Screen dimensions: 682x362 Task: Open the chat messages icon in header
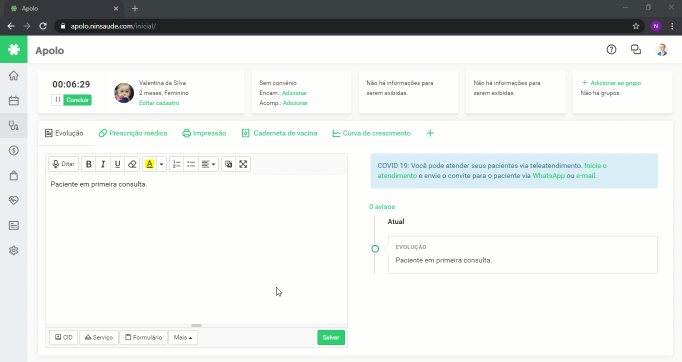click(x=636, y=49)
